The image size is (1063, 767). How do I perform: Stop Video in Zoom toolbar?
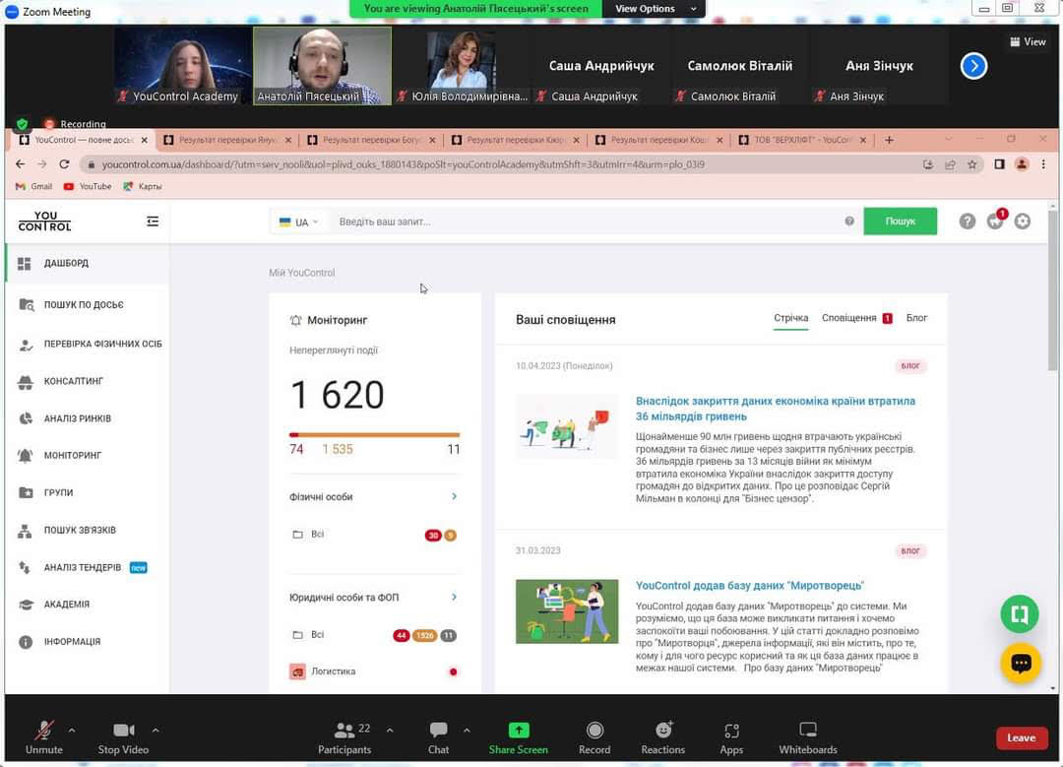click(123, 737)
